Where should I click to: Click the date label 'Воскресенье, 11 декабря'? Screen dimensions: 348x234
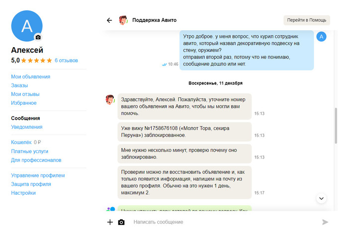[x=215, y=83]
